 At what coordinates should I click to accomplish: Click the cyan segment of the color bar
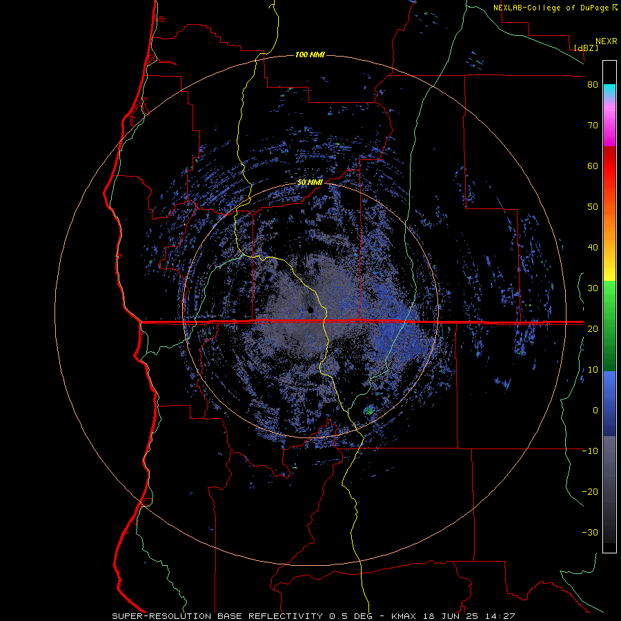tap(609, 90)
